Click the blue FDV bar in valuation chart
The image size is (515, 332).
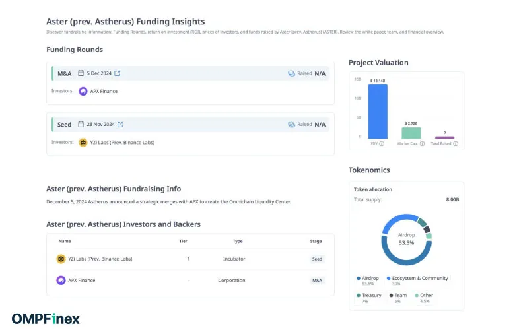coord(378,111)
